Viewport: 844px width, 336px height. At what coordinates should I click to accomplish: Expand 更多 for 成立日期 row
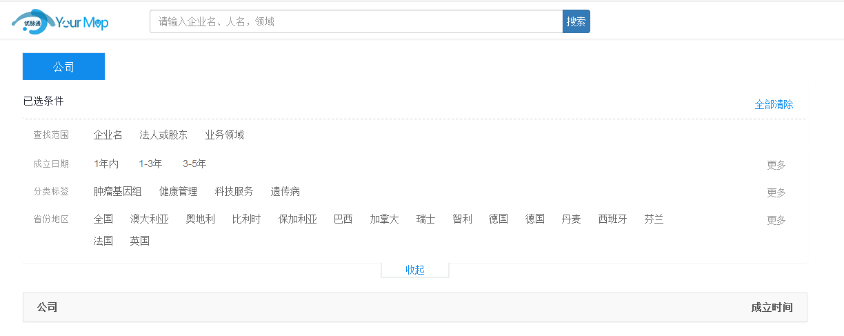tap(776, 165)
